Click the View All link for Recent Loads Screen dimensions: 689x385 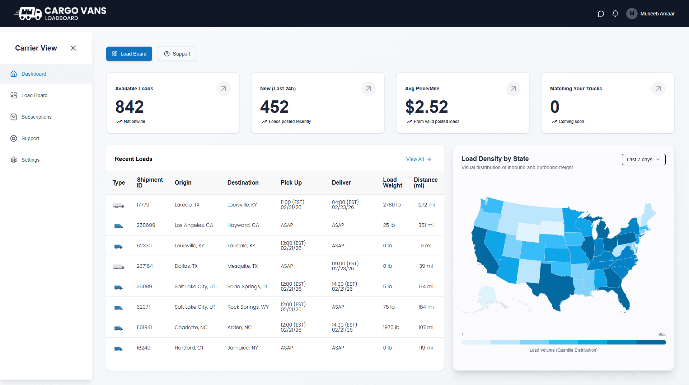(418, 159)
